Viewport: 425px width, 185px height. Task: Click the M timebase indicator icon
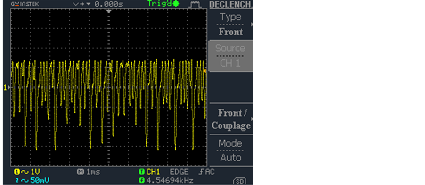(x=81, y=172)
